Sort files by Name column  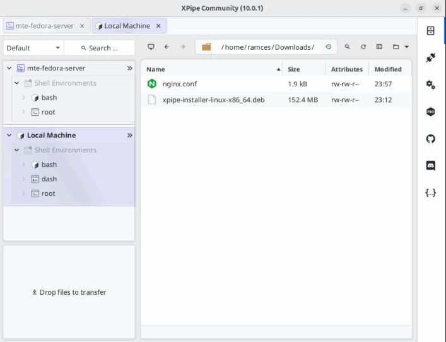(211, 69)
